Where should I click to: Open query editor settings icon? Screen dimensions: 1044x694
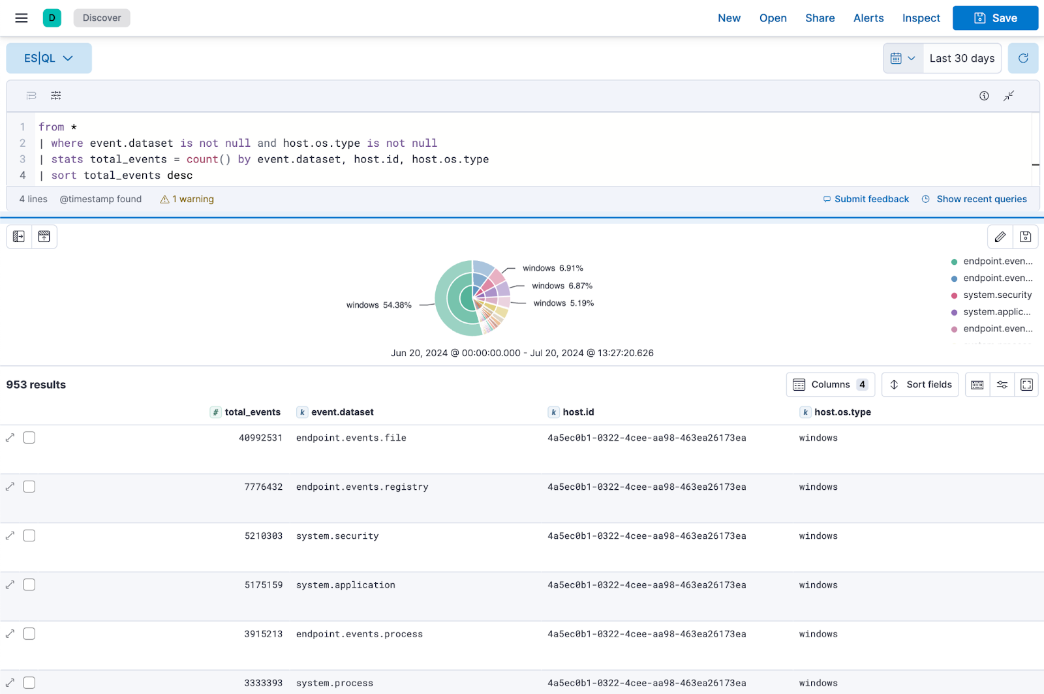tap(56, 96)
